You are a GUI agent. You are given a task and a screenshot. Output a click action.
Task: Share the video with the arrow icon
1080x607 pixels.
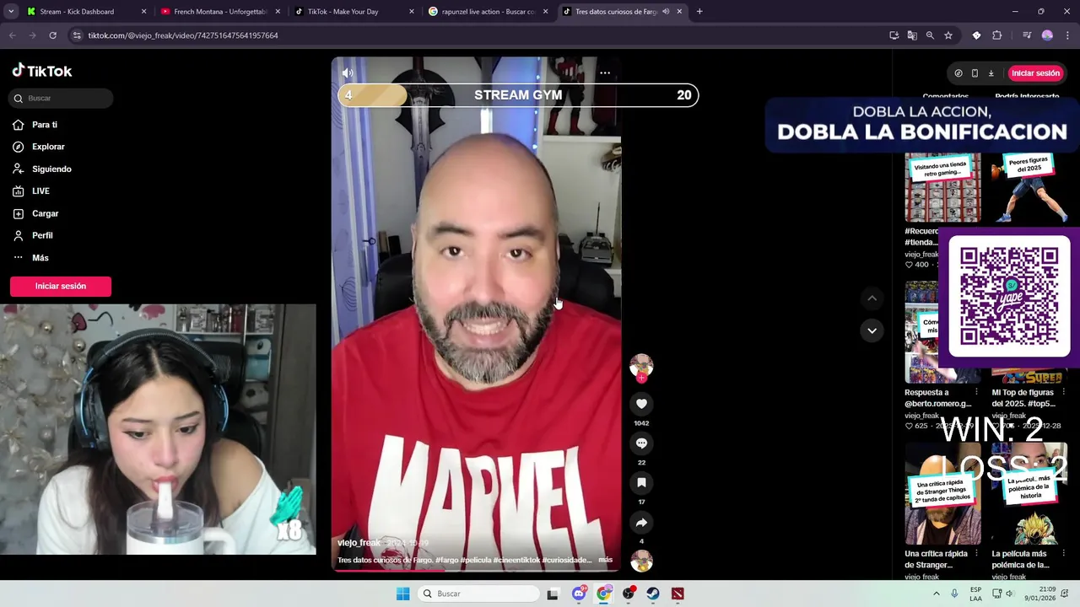click(641, 523)
